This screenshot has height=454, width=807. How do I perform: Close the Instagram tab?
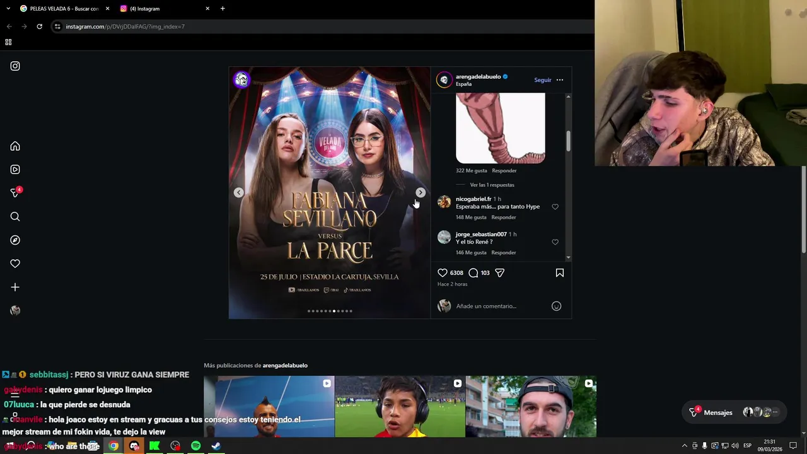(x=207, y=9)
